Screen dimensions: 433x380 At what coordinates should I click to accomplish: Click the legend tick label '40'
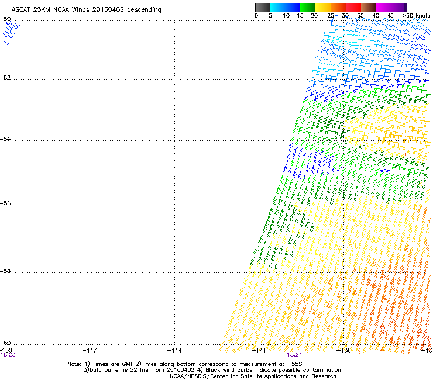point(376,16)
